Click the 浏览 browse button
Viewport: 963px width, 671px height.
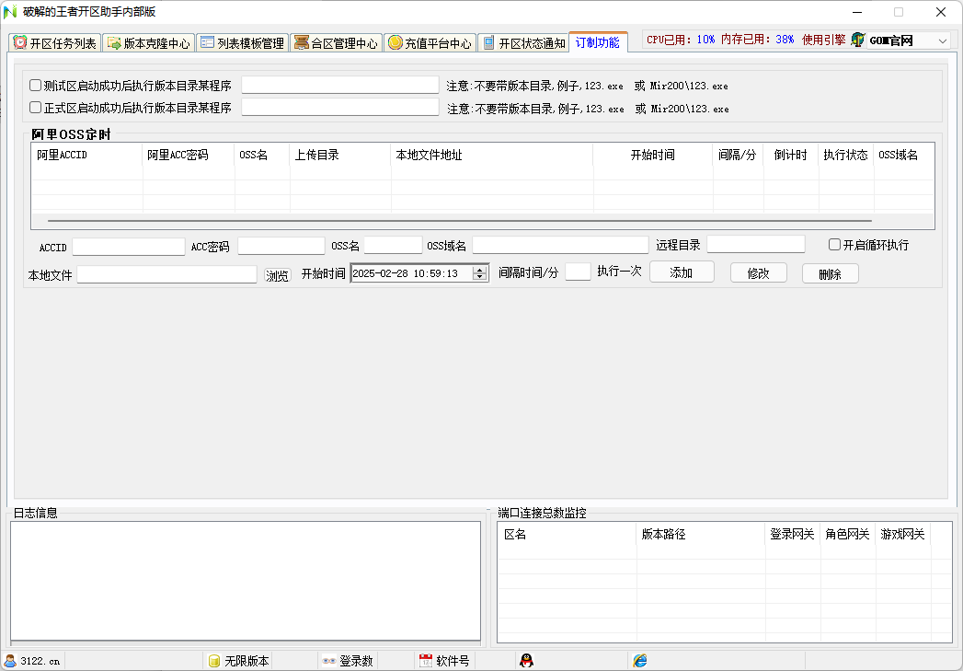click(277, 275)
